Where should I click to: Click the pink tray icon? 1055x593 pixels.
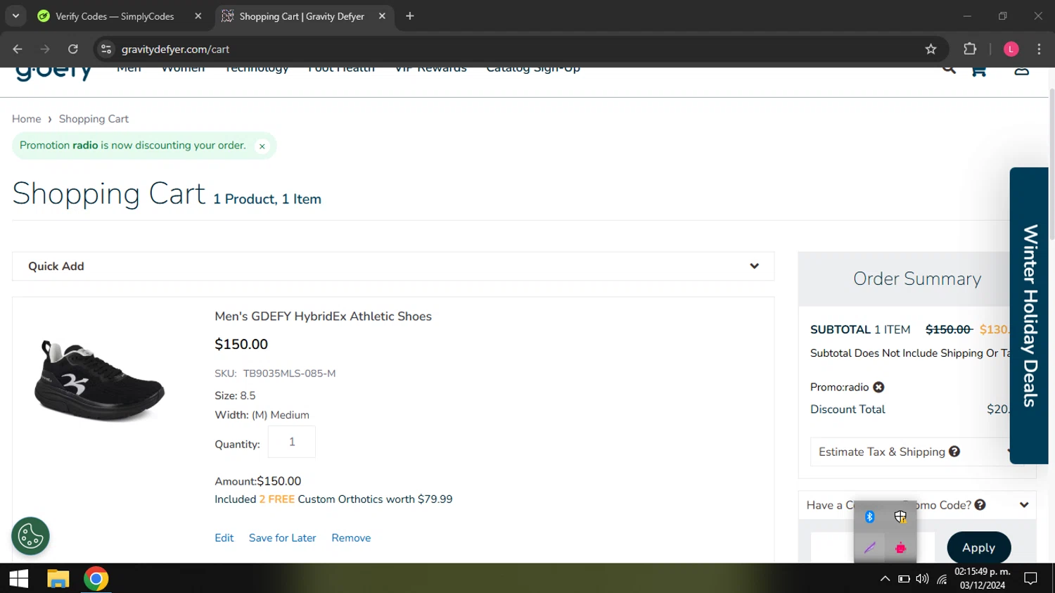pyautogui.click(x=900, y=548)
